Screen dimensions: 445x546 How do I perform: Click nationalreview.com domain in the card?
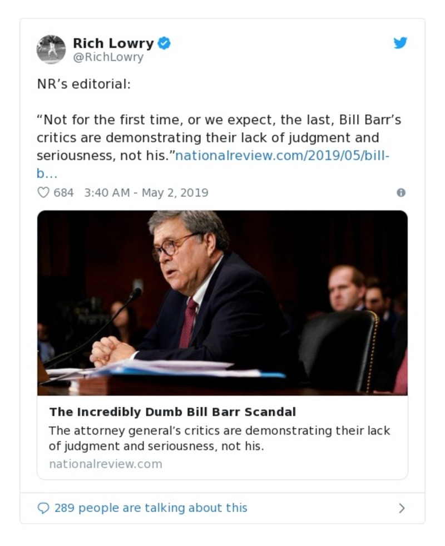coord(106,464)
